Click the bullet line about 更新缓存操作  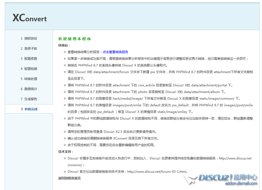112,132
